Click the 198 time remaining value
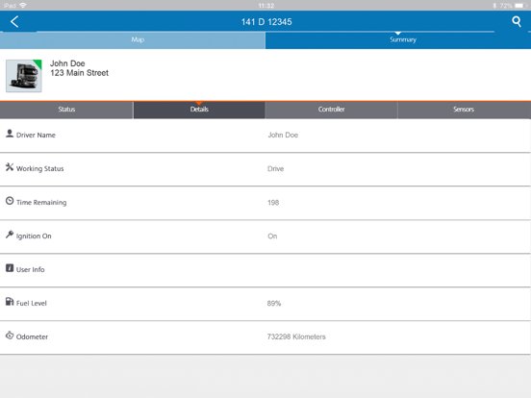The width and height of the screenshot is (531, 398). click(273, 203)
